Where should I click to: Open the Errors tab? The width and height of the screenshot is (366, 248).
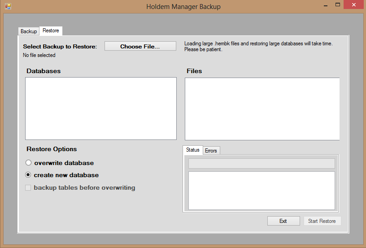click(x=211, y=151)
